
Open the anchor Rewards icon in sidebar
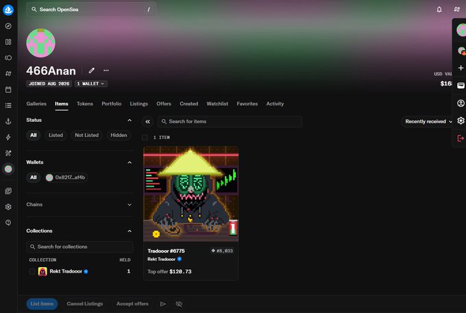[8, 121]
